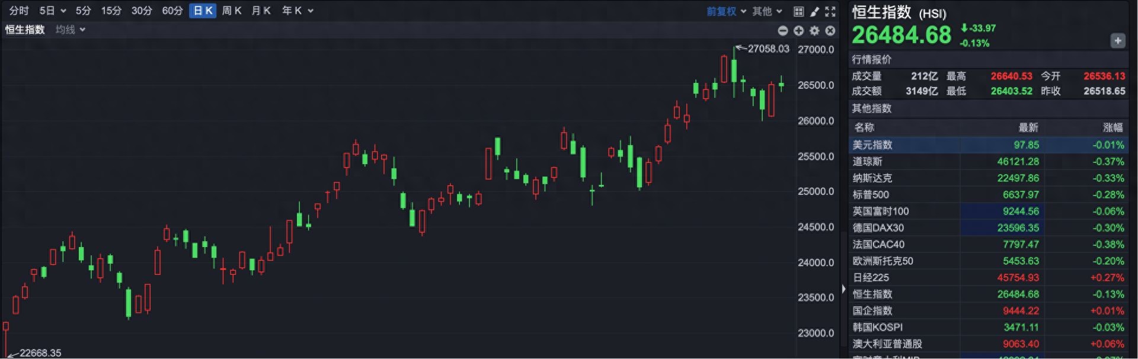Zoom out chart with minus icon
Viewport: 1138px width, 359px height.
coord(782,31)
